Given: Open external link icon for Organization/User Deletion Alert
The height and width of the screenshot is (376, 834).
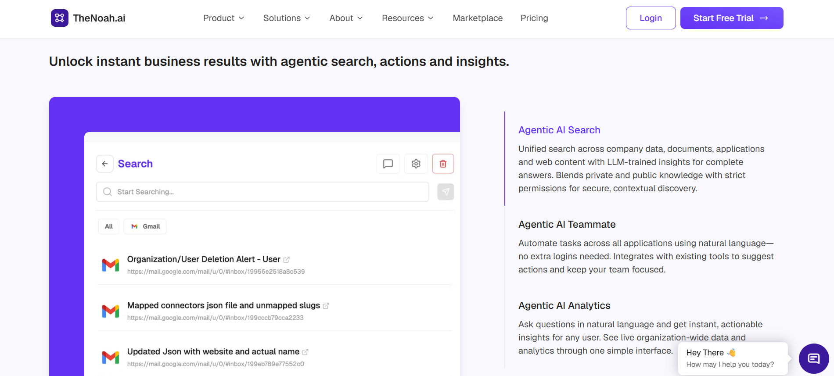Looking at the screenshot, I should point(287,260).
